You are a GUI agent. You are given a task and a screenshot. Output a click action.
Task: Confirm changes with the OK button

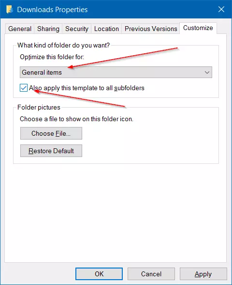99,274
